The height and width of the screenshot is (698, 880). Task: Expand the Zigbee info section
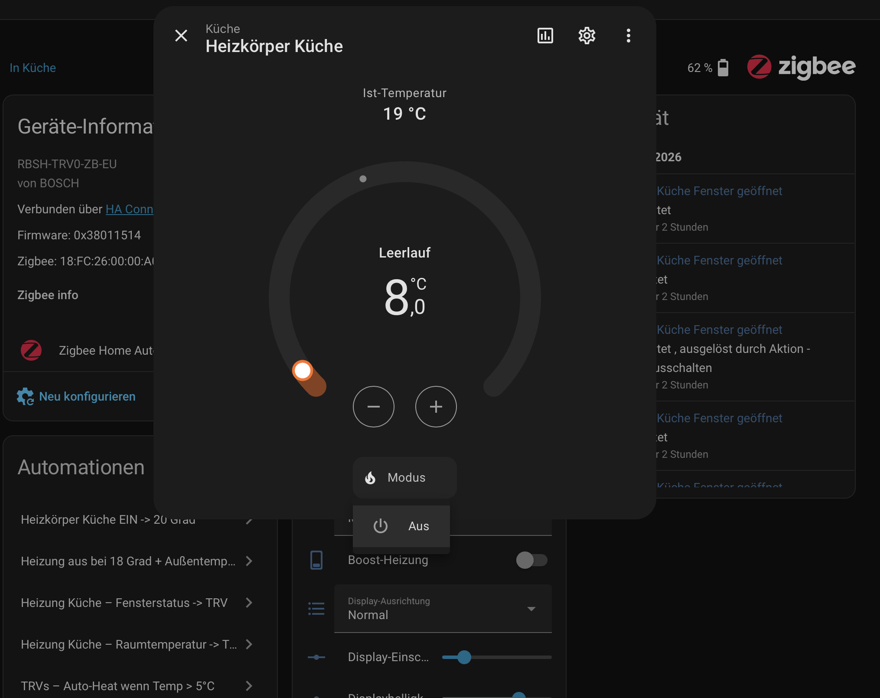tap(48, 295)
